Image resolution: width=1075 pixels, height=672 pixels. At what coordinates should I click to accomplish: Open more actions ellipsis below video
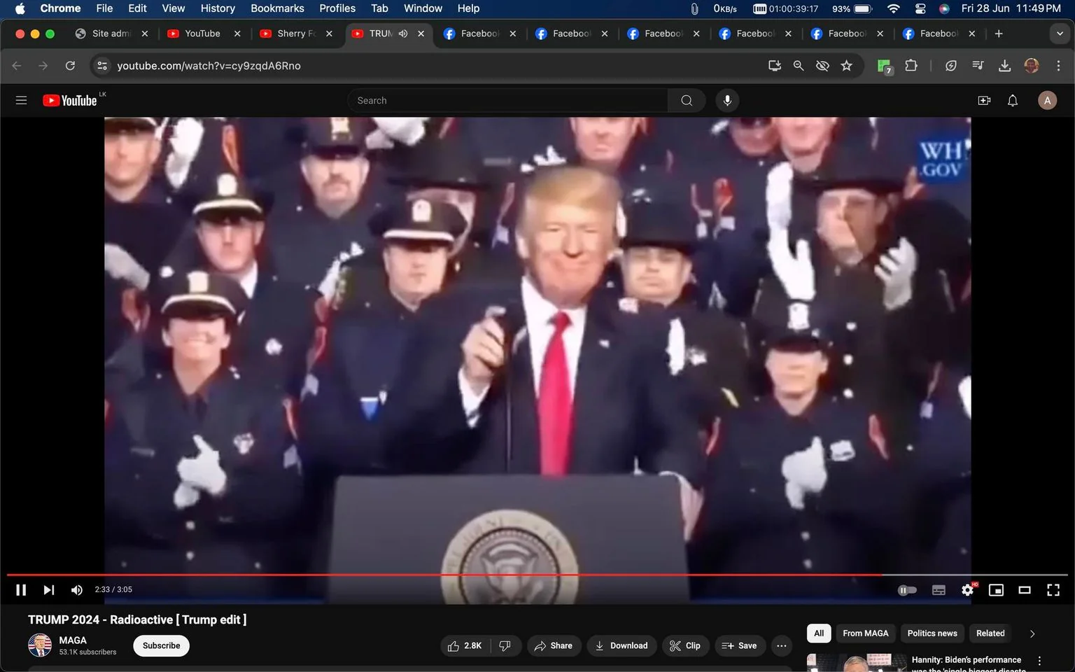[782, 645]
